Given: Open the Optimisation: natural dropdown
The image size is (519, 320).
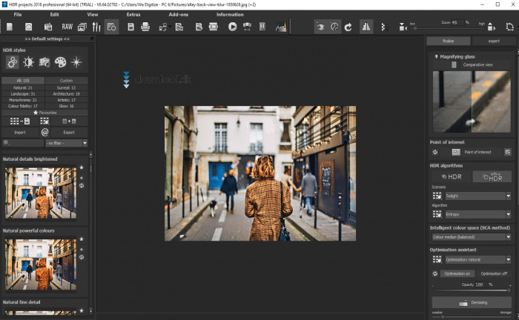Looking at the screenshot, I should (477, 259).
